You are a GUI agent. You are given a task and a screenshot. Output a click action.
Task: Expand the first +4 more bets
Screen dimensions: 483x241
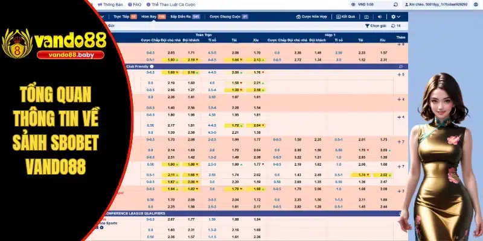pyautogui.click(x=401, y=99)
